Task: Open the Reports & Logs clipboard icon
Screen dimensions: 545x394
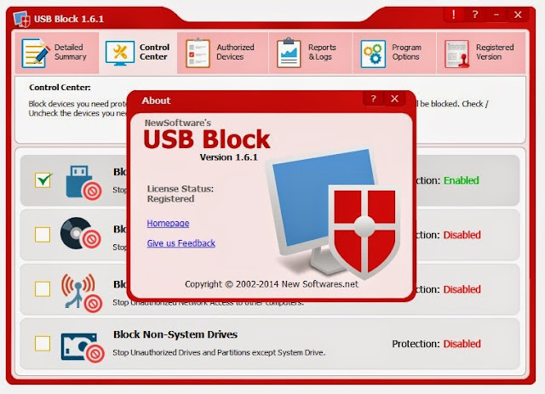Action: [x=289, y=53]
